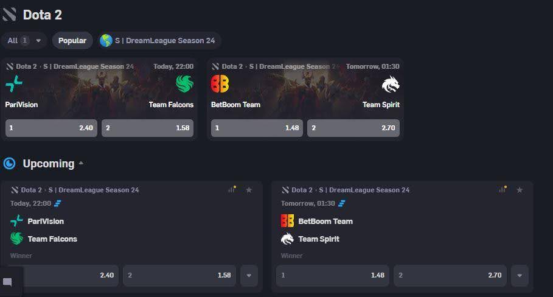Click the Dota 2 logo icon in header
The height and width of the screenshot is (297, 553).
coord(9,15)
